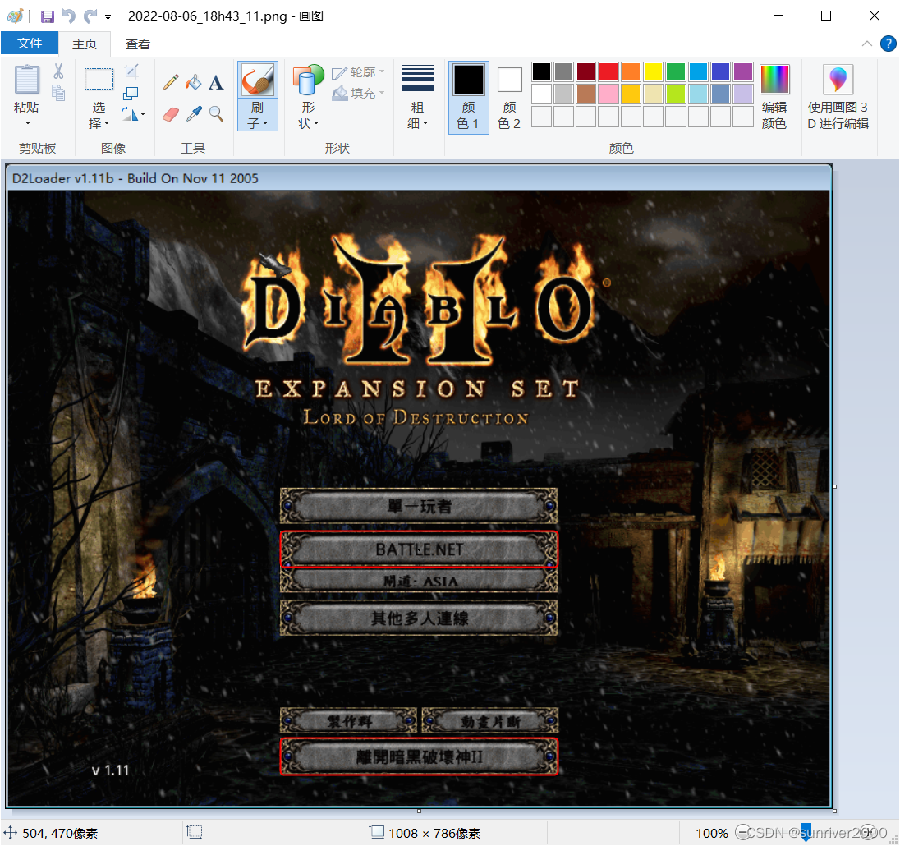Click the rectangular Select tool icon
Screen dimensions: 900x846
99,79
